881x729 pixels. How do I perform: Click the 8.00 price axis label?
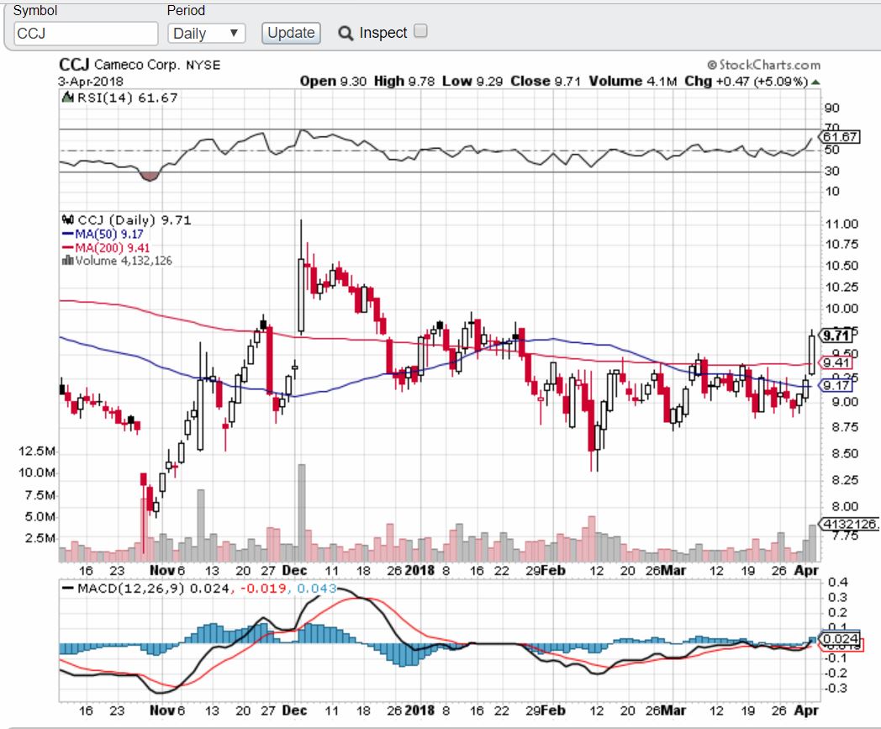845,506
